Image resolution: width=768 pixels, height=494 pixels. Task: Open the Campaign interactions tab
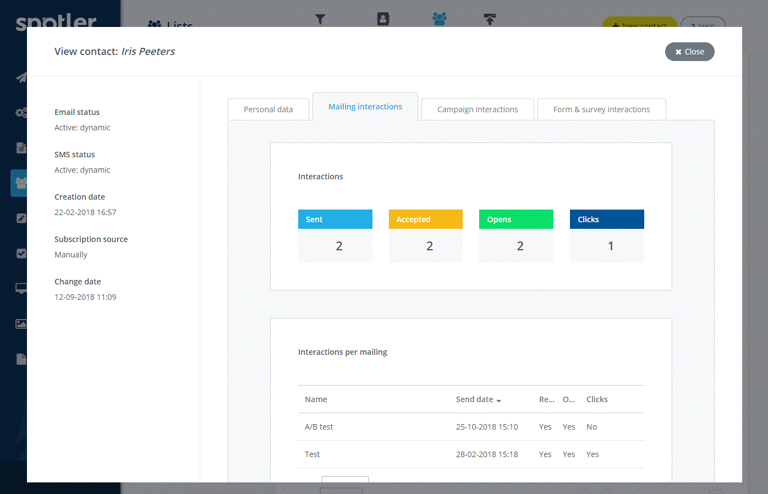pyautogui.click(x=478, y=109)
